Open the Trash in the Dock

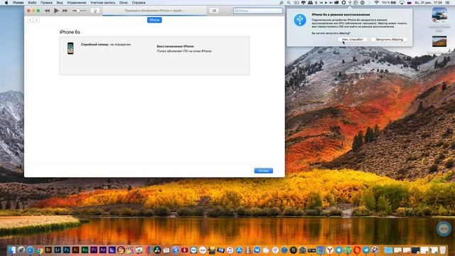pos(442,250)
